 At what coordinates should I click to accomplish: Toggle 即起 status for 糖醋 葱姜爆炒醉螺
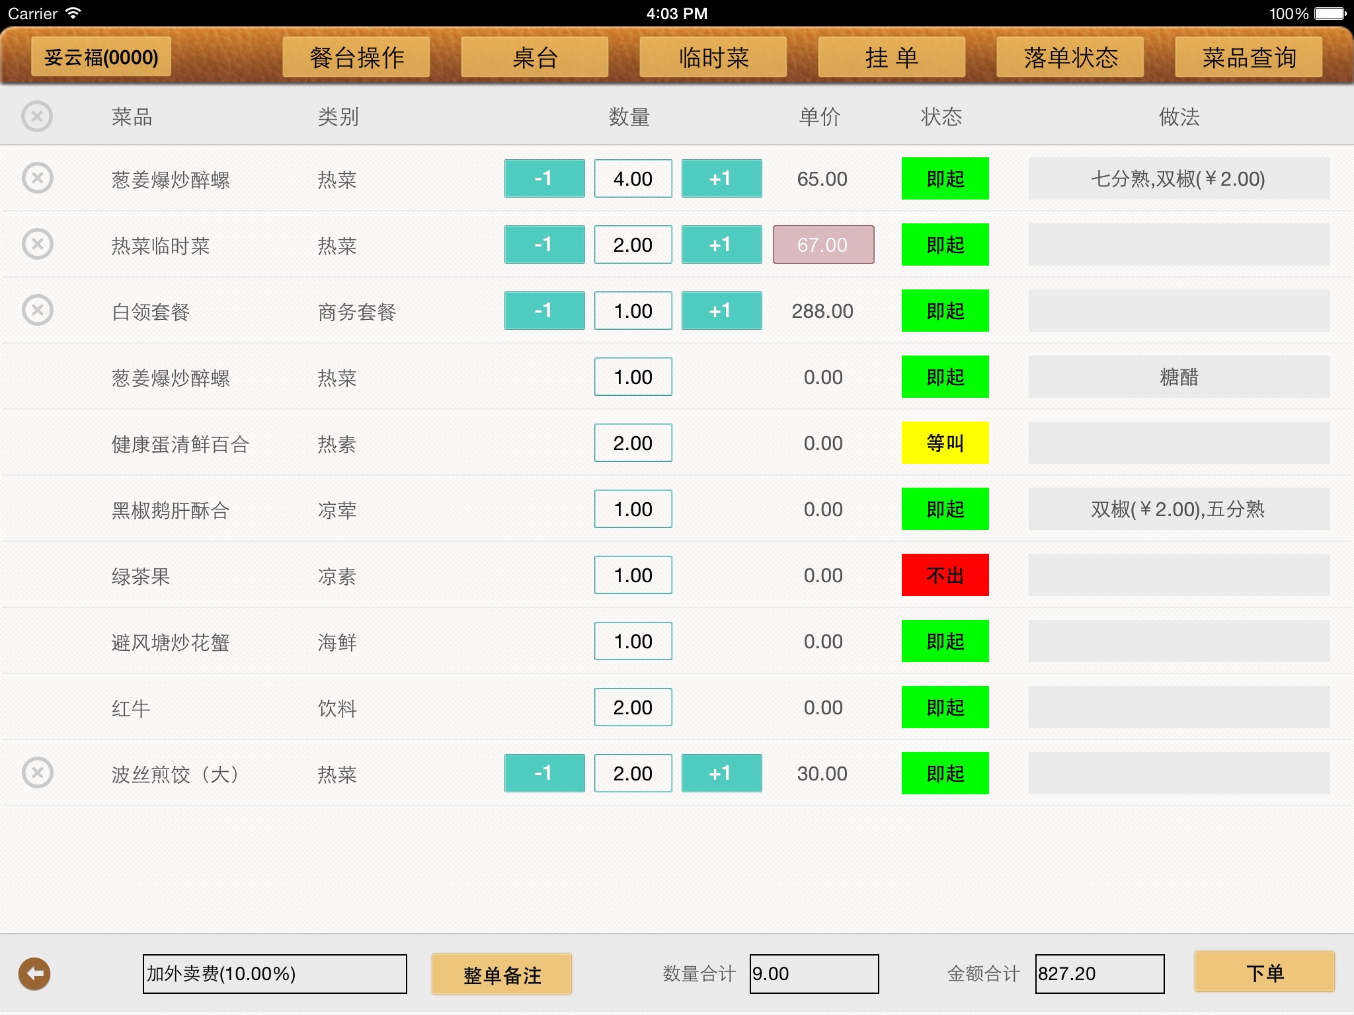pyautogui.click(x=945, y=377)
